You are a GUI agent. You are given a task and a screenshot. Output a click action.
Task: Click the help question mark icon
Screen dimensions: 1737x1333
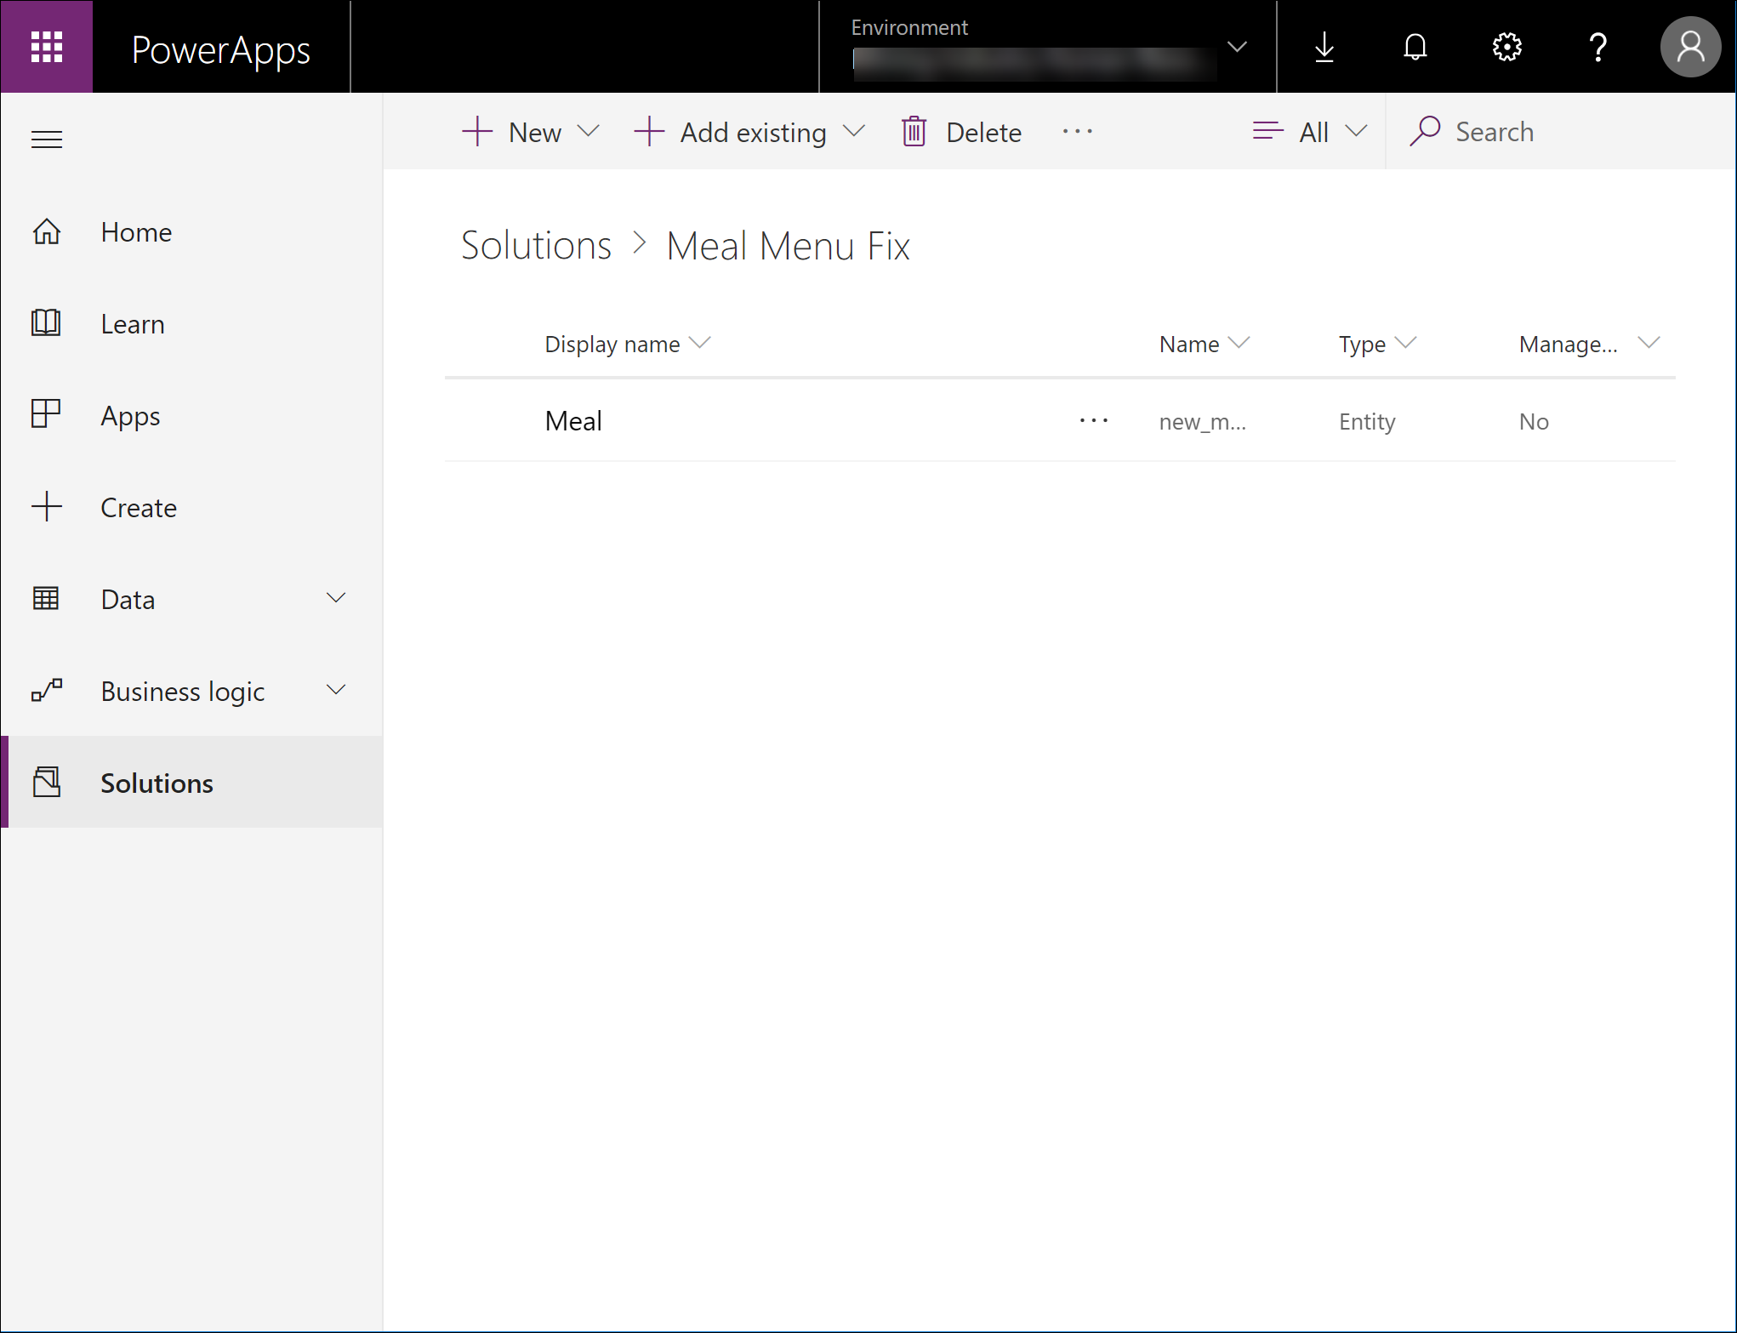pos(1597,47)
